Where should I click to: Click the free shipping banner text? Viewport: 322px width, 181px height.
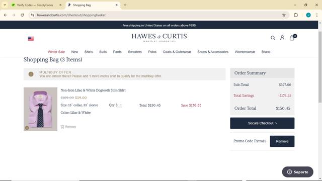(159, 25)
